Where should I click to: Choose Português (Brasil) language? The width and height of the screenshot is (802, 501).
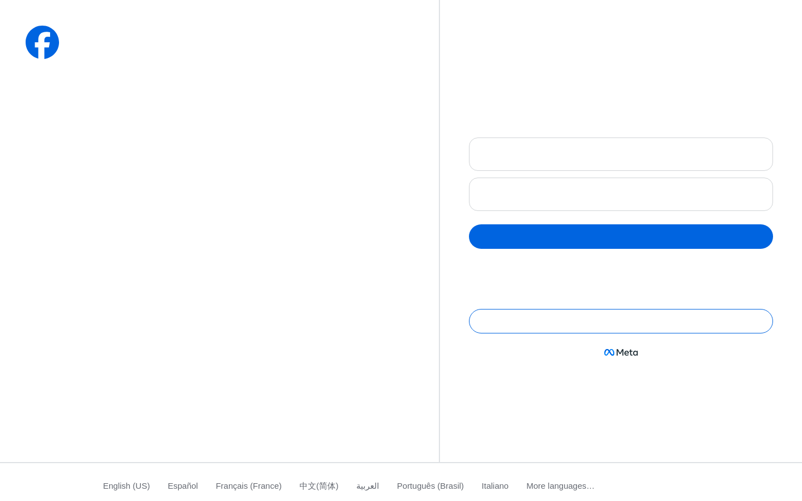point(431,486)
